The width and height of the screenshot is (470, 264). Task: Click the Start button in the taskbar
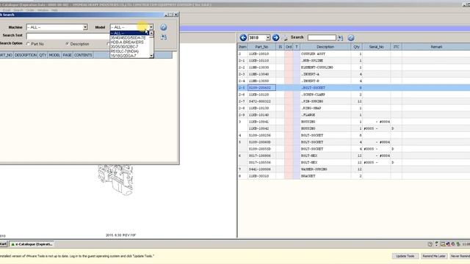[x=3, y=244]
